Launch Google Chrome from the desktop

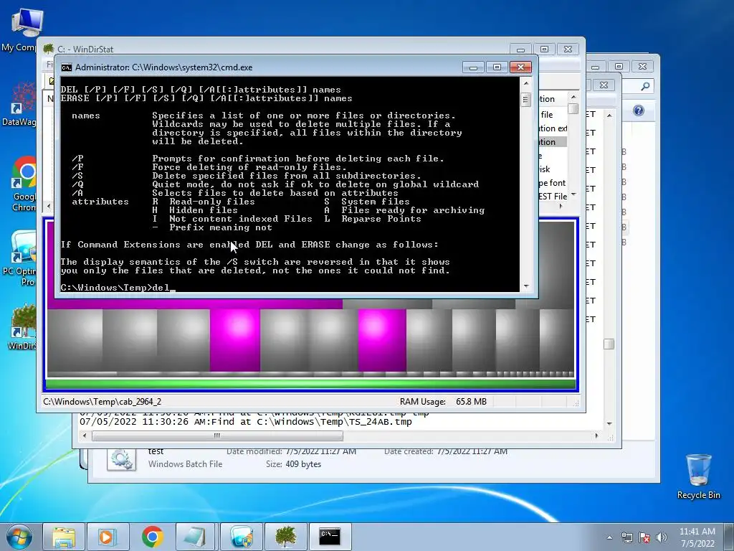(24, 184)
